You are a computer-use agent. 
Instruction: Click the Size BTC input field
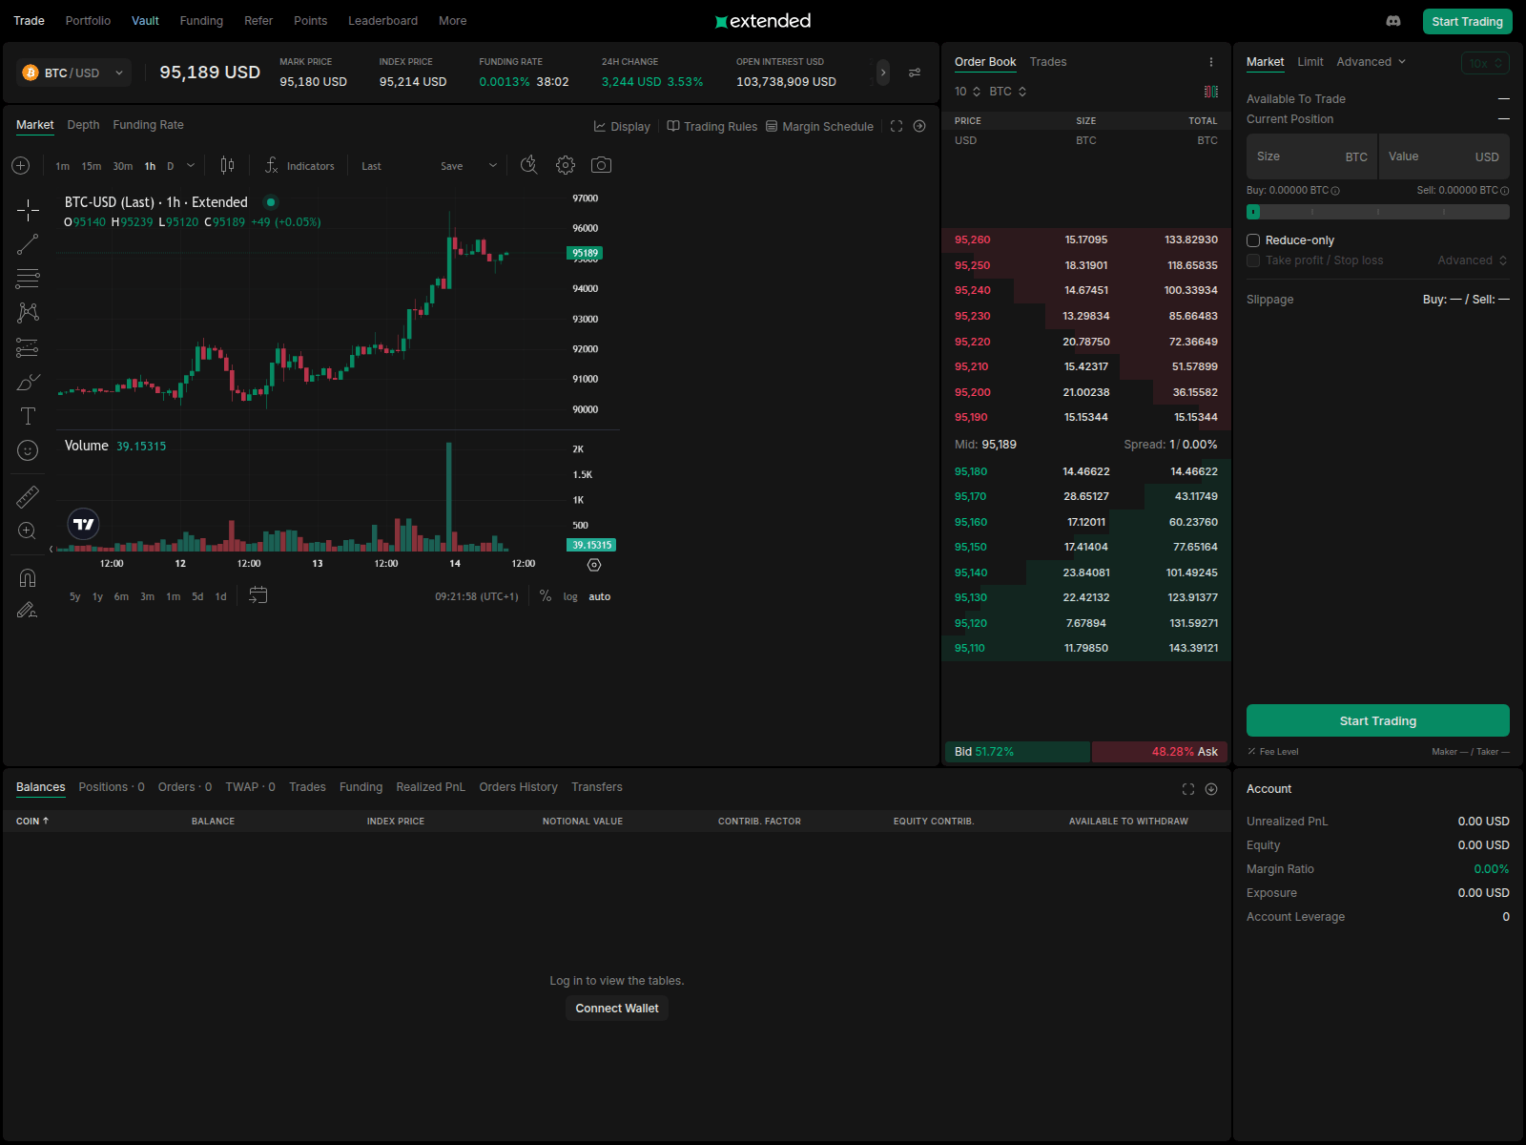click(1311, 156)
